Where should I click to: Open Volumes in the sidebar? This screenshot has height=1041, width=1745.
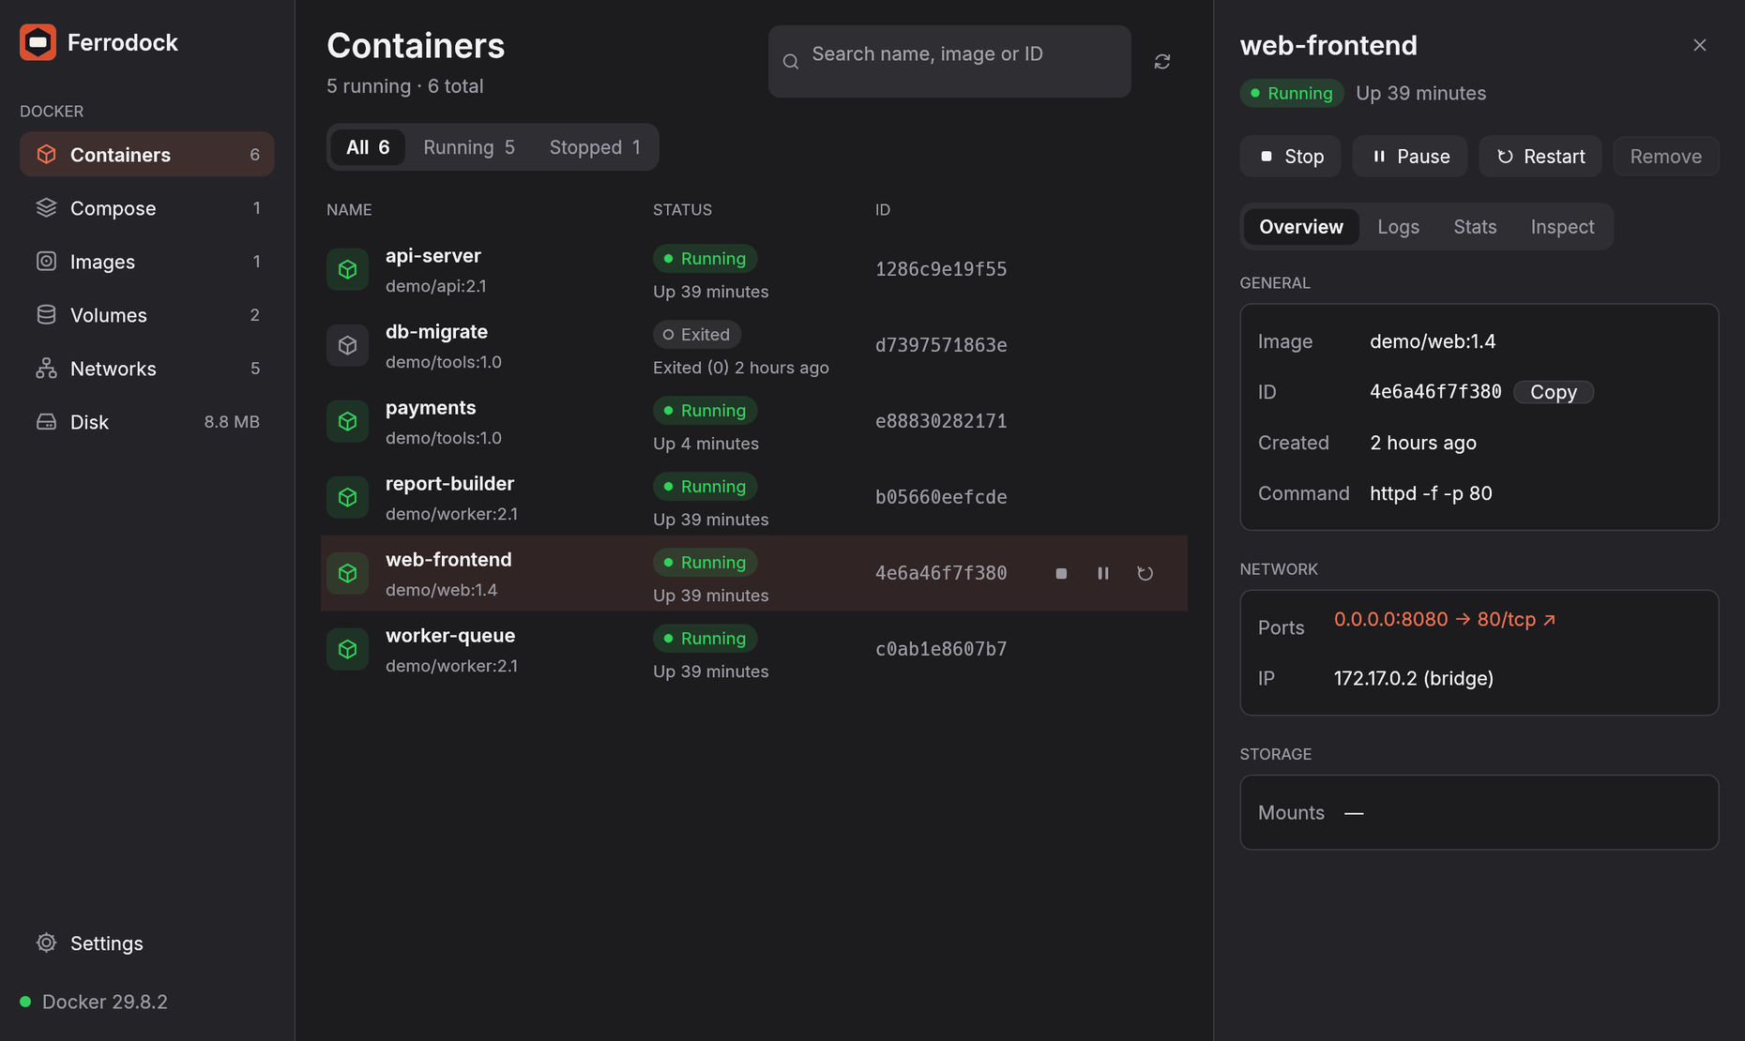tap(146, 315)
